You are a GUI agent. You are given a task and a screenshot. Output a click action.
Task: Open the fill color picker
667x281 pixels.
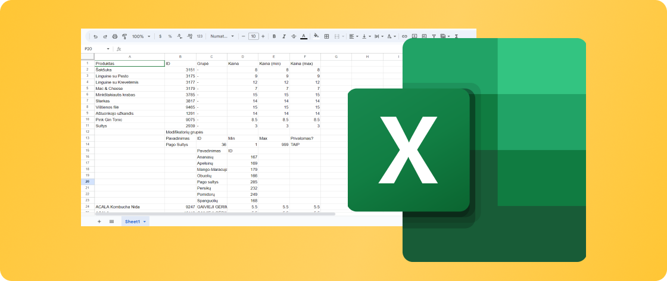316,36
